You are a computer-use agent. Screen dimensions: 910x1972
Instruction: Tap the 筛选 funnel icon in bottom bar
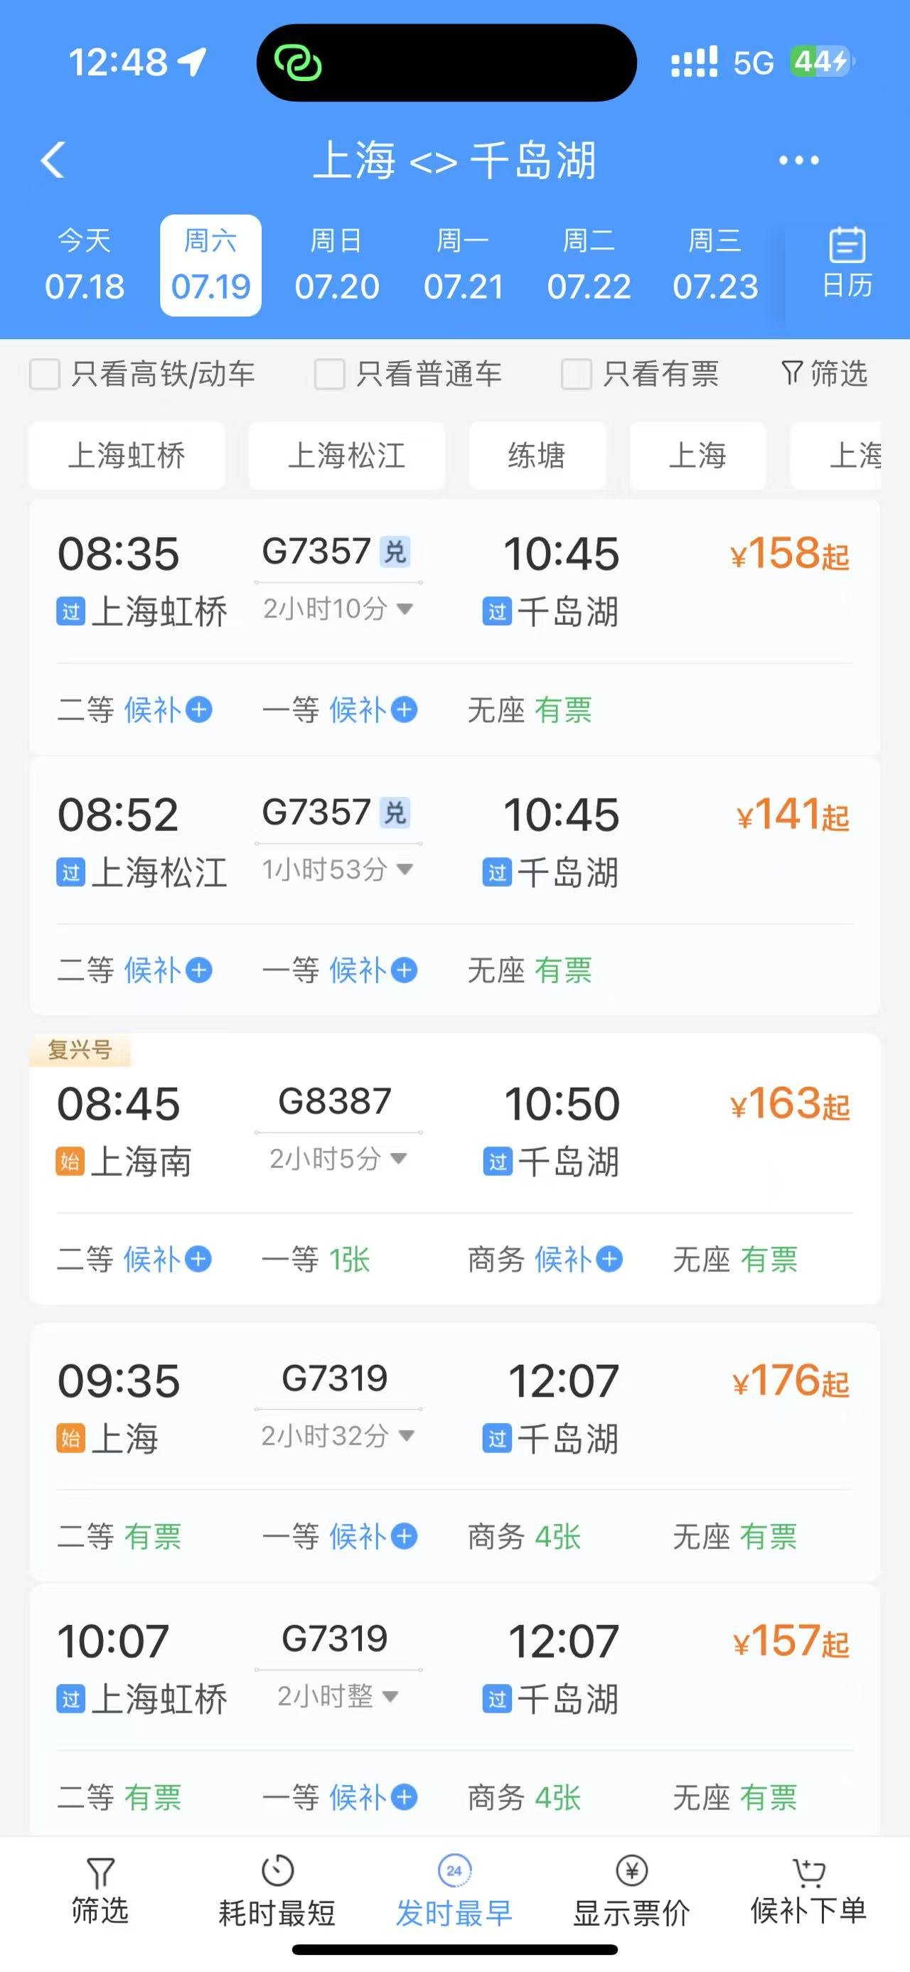100,1872
